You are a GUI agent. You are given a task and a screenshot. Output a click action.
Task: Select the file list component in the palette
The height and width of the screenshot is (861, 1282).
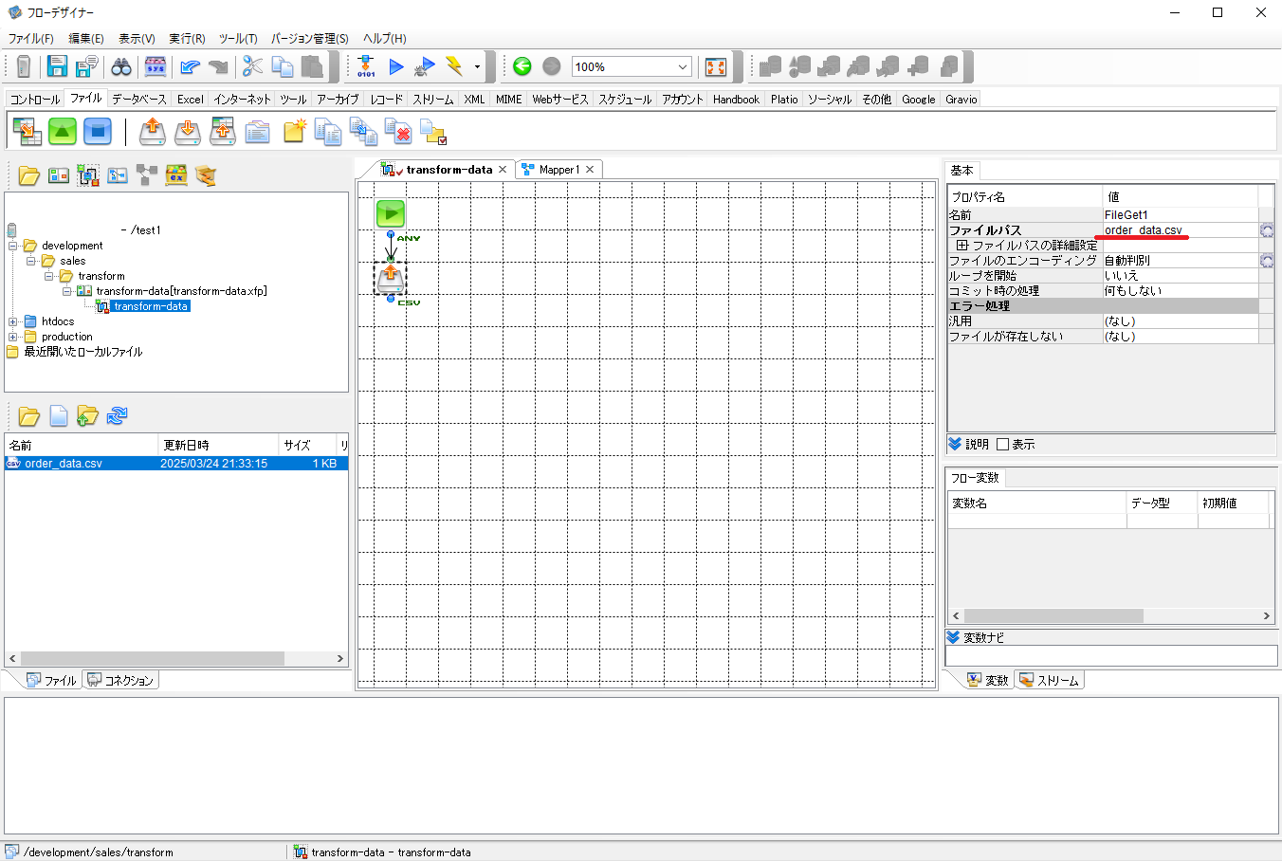click(x=257, y=131)
